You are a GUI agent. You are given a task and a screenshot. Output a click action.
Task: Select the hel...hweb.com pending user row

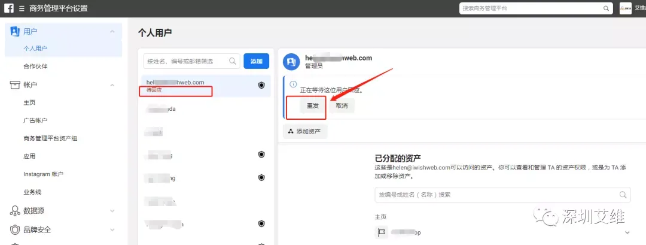click(206, 86)
